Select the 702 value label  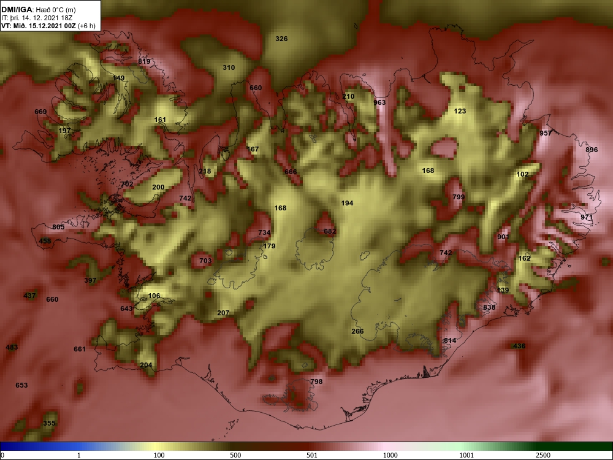point(127,184)
